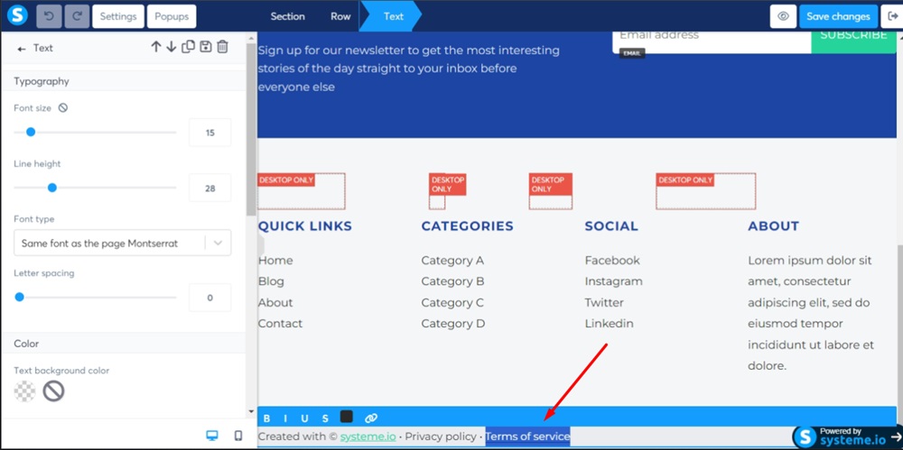Click the systeme.io footer link
The image size is (903, 450).
(368, 436)
